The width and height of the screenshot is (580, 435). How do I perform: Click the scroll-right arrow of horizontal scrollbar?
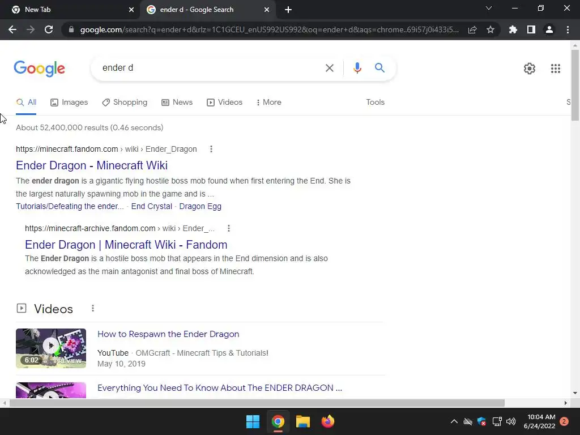pos(565,403)
